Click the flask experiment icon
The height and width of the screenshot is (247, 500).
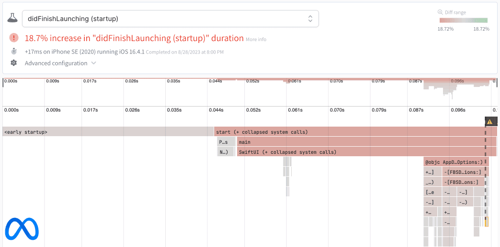pos(12,19)
